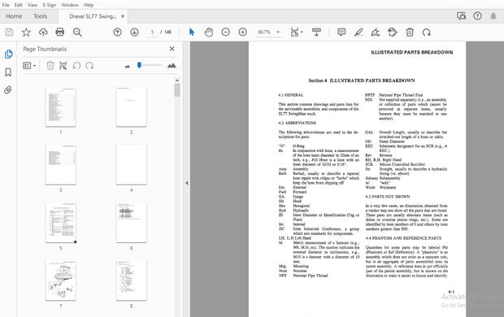Open the Bookmarks sidebar icon
This screenshot has width=504, height=317.
click(8, 72)
